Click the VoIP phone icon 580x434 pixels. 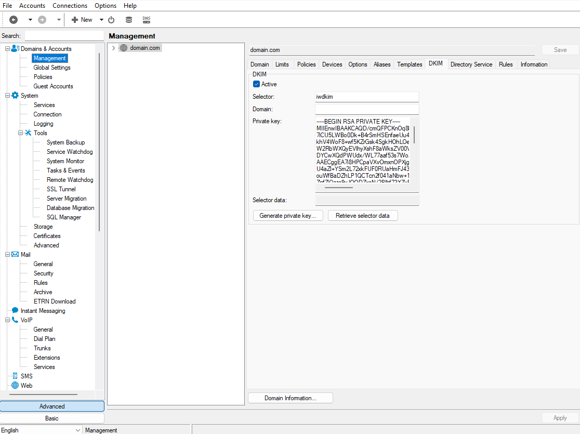click(15, 320)
